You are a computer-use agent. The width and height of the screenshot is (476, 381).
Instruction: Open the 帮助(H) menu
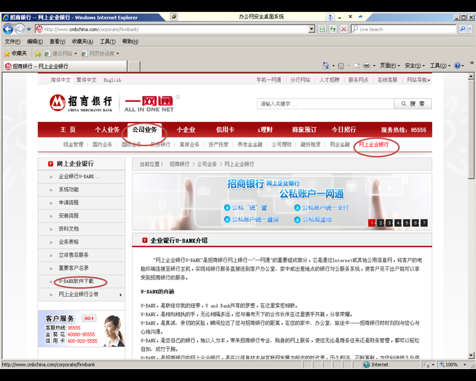[130, 41]
